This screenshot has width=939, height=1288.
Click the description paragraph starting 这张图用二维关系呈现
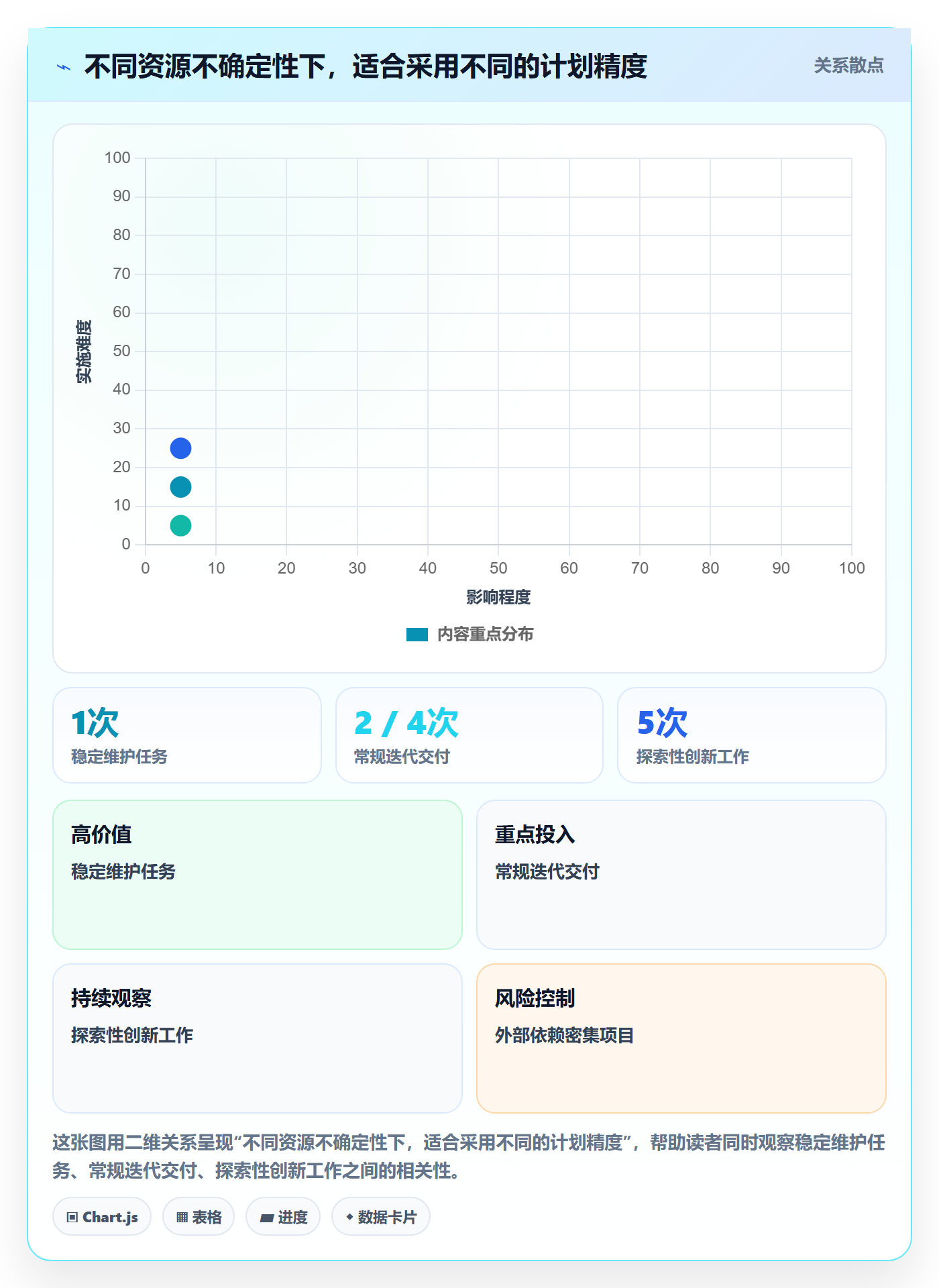point(469,1157)
